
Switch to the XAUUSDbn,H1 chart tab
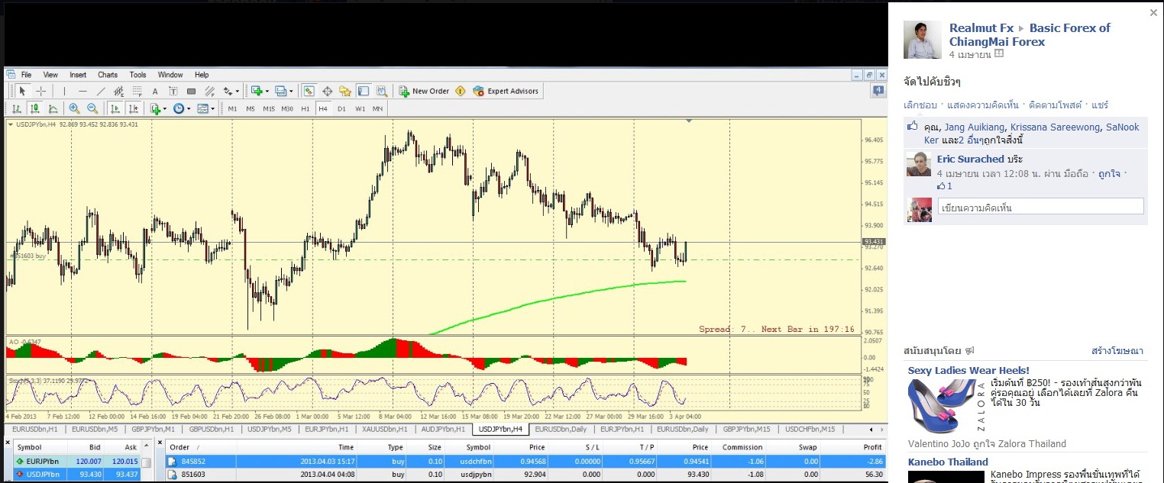click(386, 429)
